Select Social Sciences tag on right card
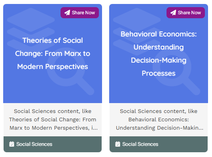This screenshot has height=157, width=212. pyautogui.click(x=140, y=144)
